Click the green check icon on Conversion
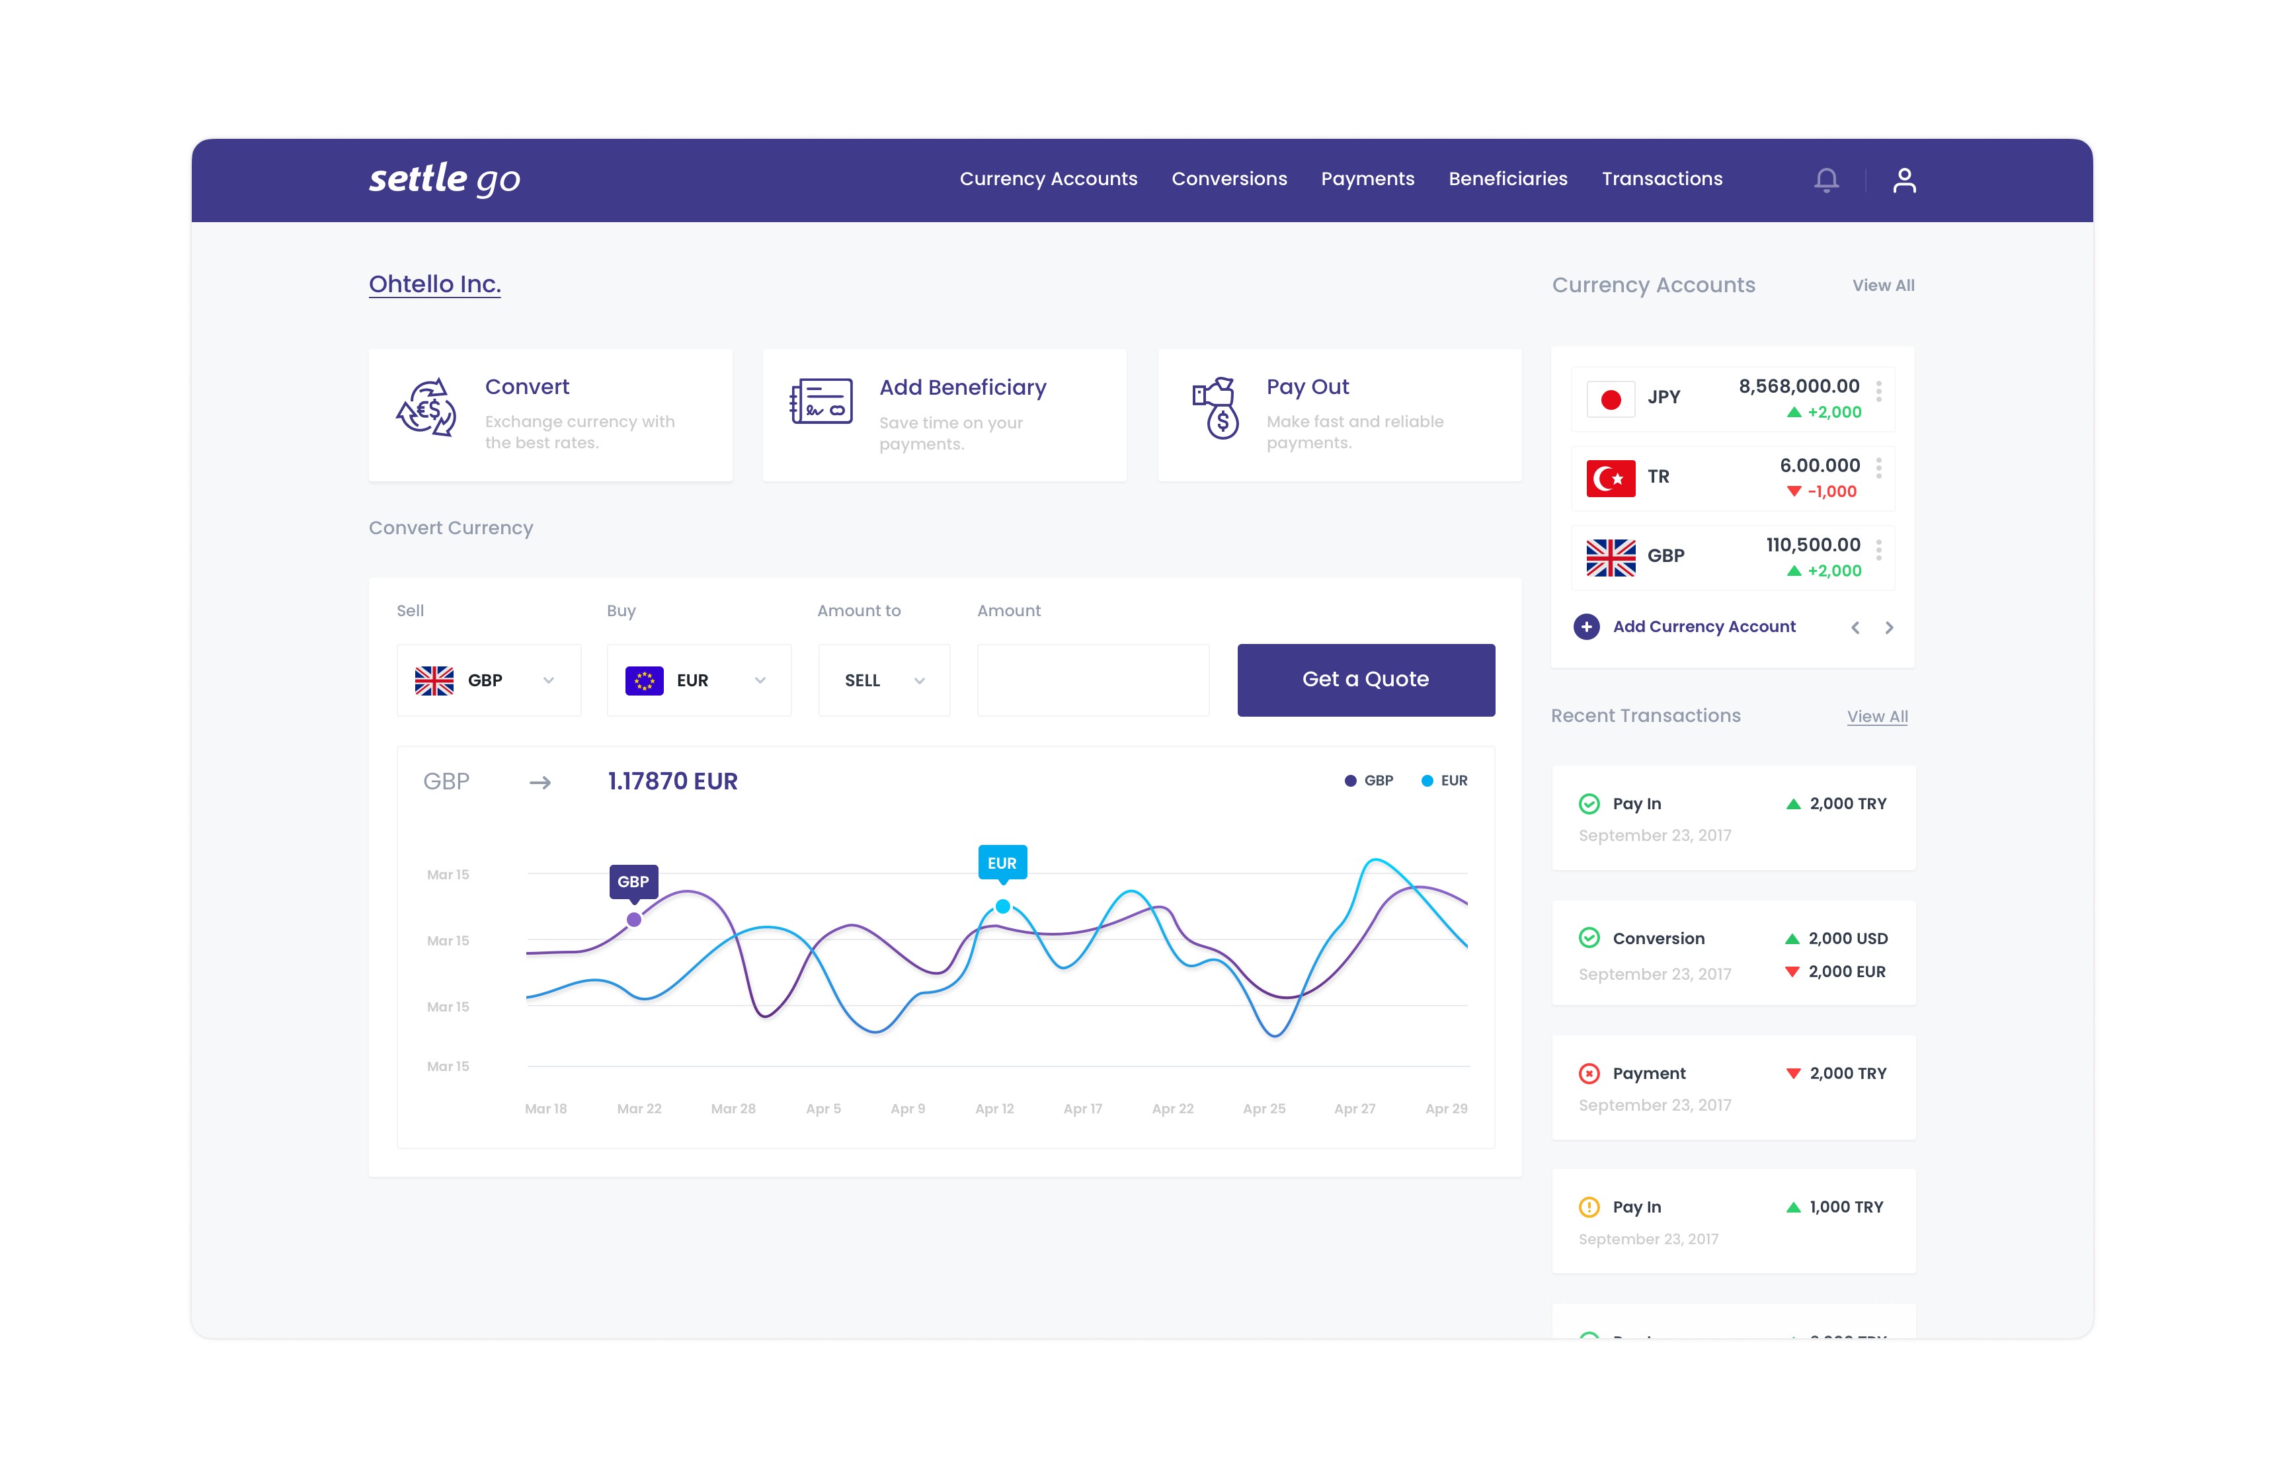The height and width of the screenshot is (1477, 2285). click(1589, 938)
